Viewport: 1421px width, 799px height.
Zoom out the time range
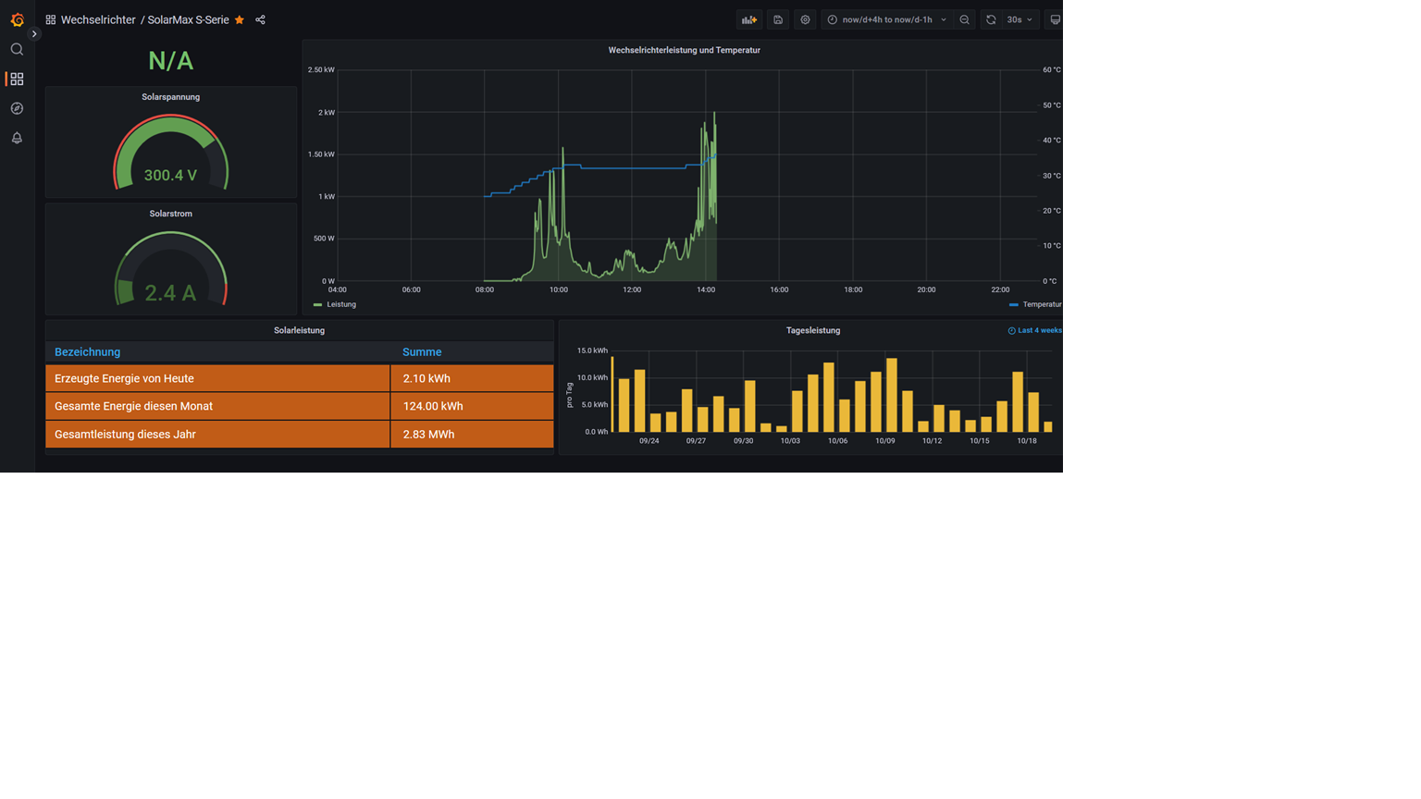tap(965, 19)
